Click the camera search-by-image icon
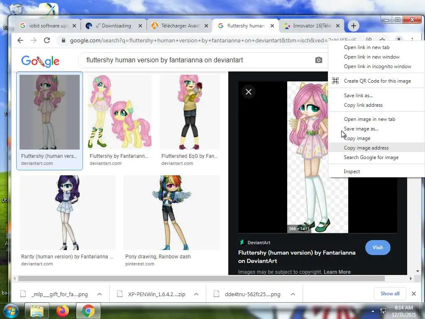Viewport: 425px width, 319px height. (x=319, y=60)
